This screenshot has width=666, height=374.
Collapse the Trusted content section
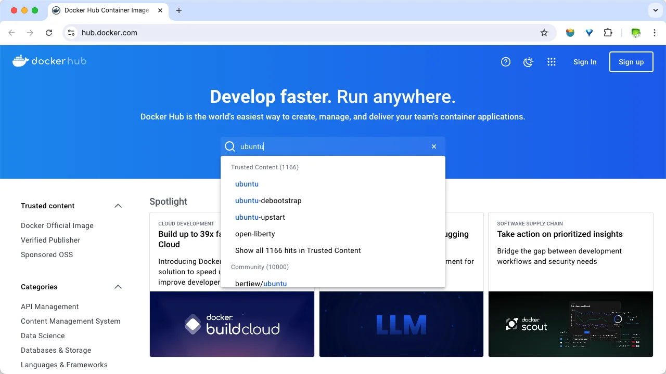[x=118, y=206]
